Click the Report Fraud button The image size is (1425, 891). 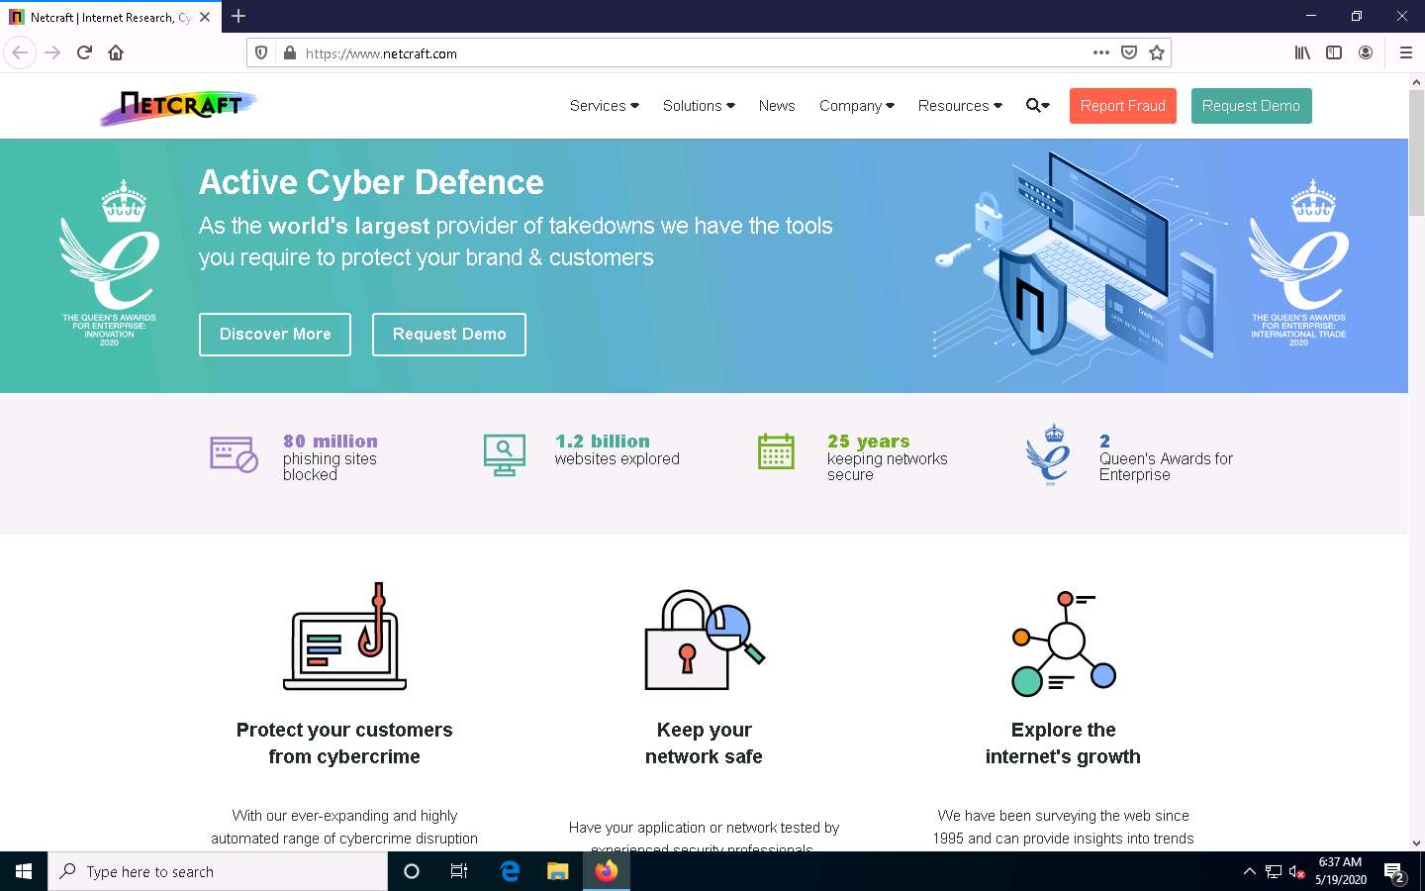tap(1122, 106)
